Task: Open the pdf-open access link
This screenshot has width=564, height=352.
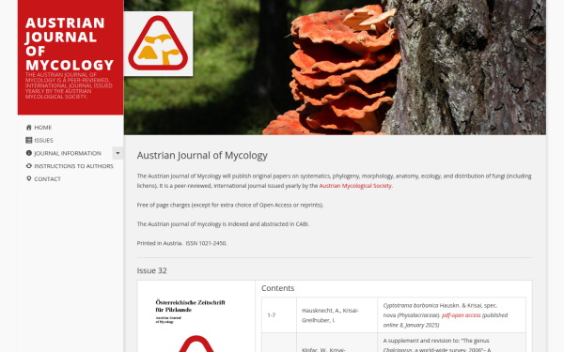Action: point(462,315)
